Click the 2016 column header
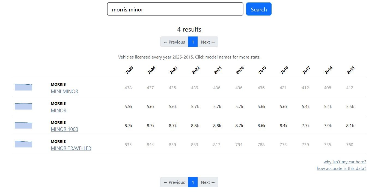 [x=328, y=70]
